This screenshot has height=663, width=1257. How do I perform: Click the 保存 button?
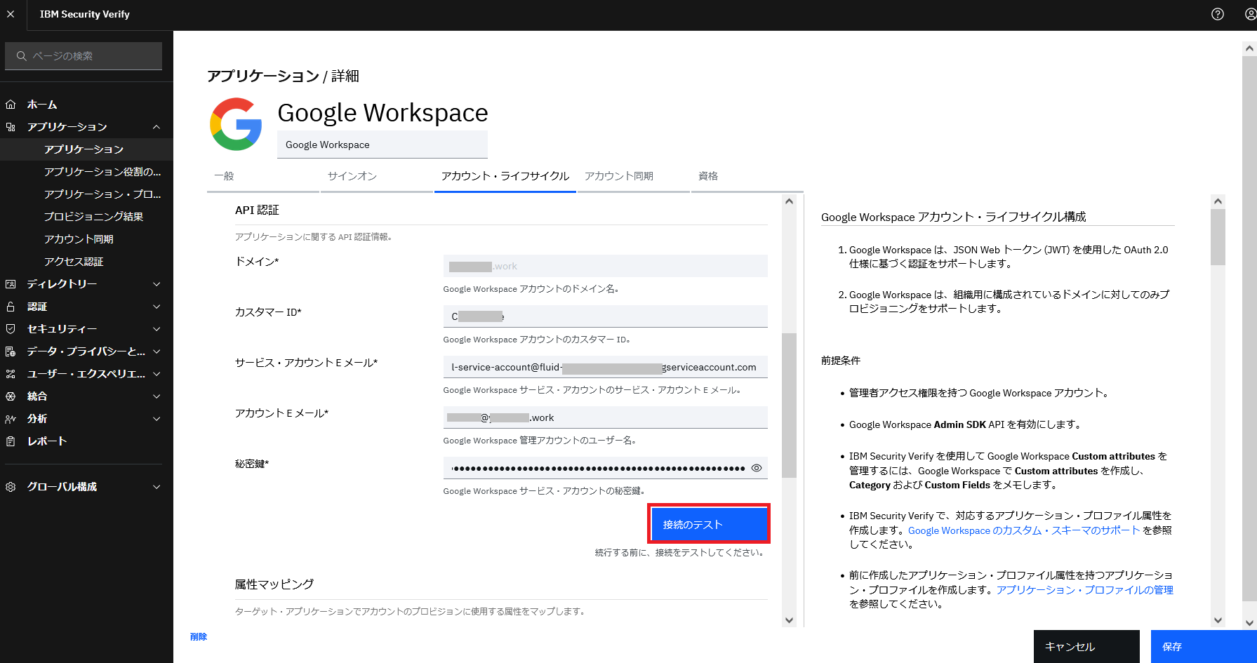(x=1204, y=646)
